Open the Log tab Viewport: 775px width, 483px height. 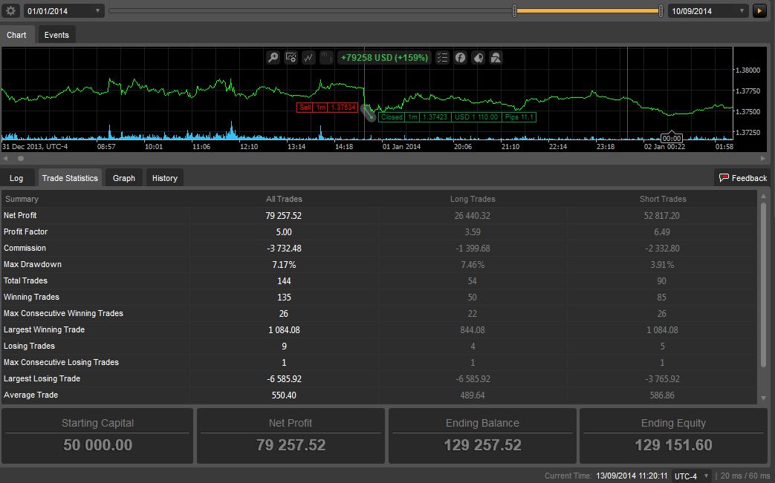[16, 178]
